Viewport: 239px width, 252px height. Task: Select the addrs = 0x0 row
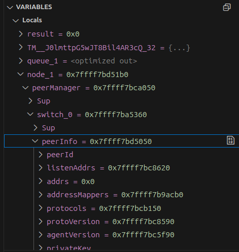121,182
